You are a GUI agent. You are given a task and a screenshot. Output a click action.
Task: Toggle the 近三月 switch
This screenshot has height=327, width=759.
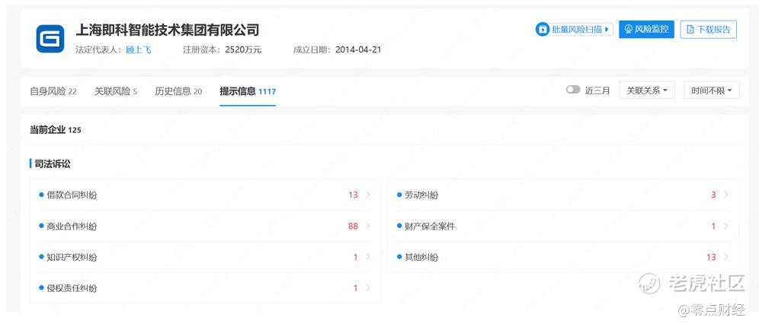573,90
